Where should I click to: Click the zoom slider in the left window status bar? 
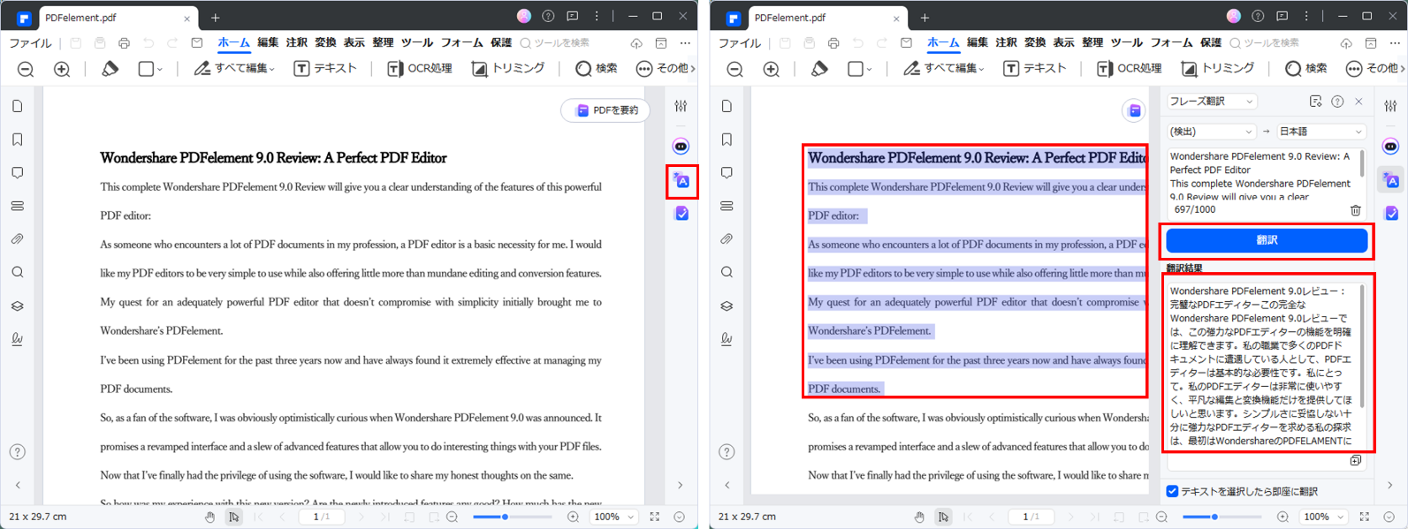(x=512, y=517)
